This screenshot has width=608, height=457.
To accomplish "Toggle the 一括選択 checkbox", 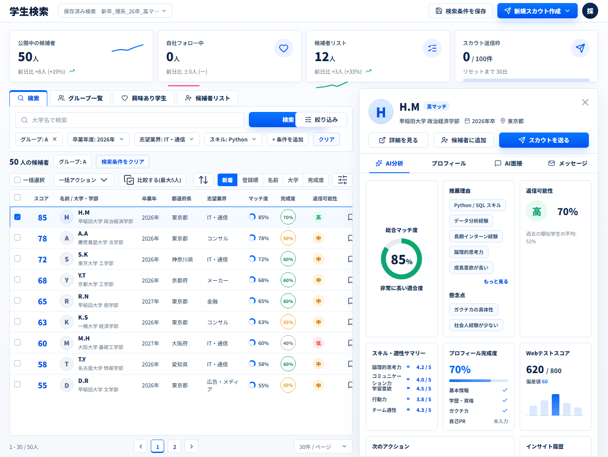I will click(17, 180).
